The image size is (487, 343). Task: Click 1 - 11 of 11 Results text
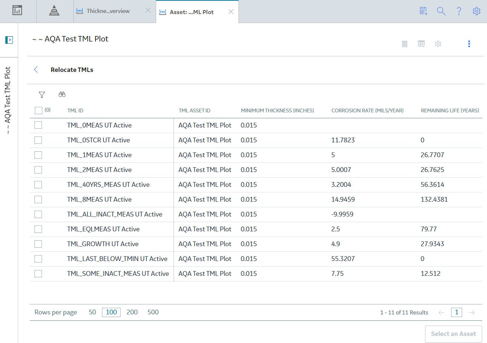pos(404,313)
